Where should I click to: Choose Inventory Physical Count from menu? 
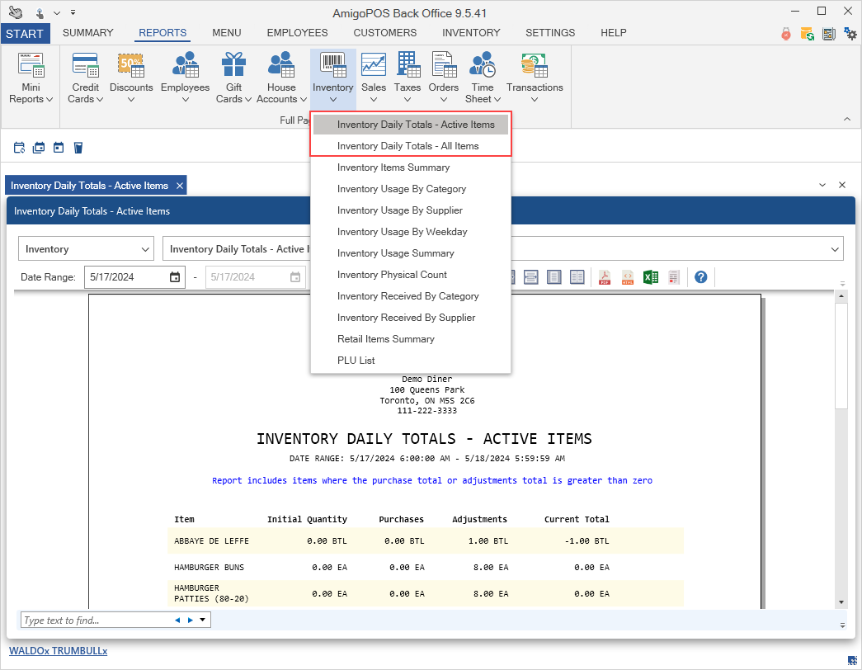click(392, 275)
